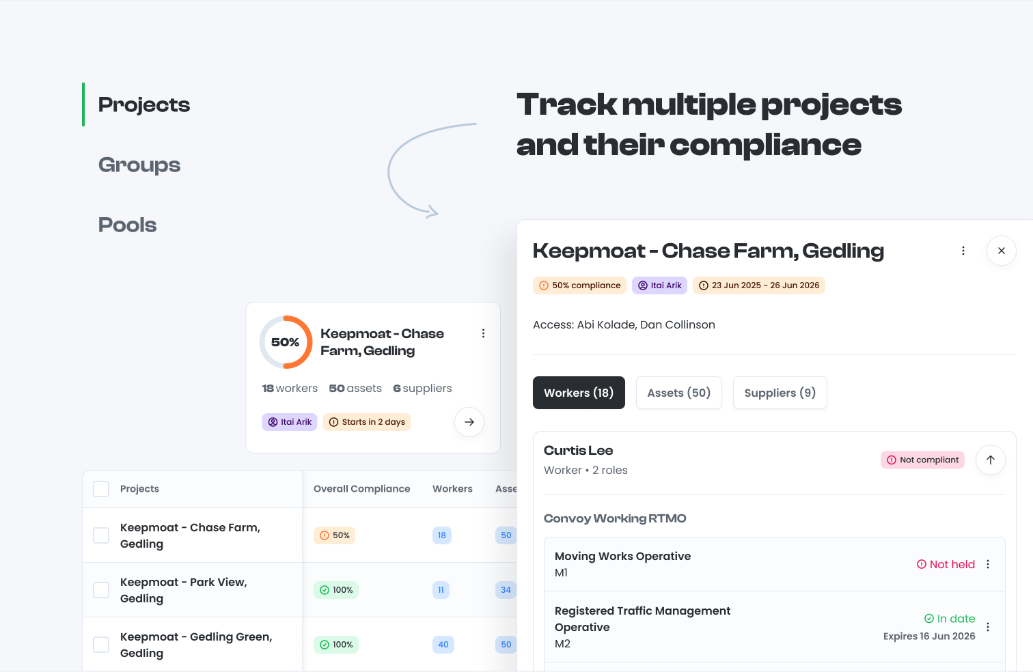Toggle the select-all Projects checkbox

(x=101, y=489)
